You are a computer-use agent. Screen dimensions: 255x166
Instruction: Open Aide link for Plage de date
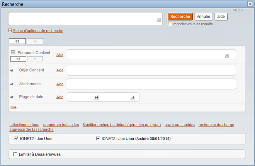(x=60, y=97)
